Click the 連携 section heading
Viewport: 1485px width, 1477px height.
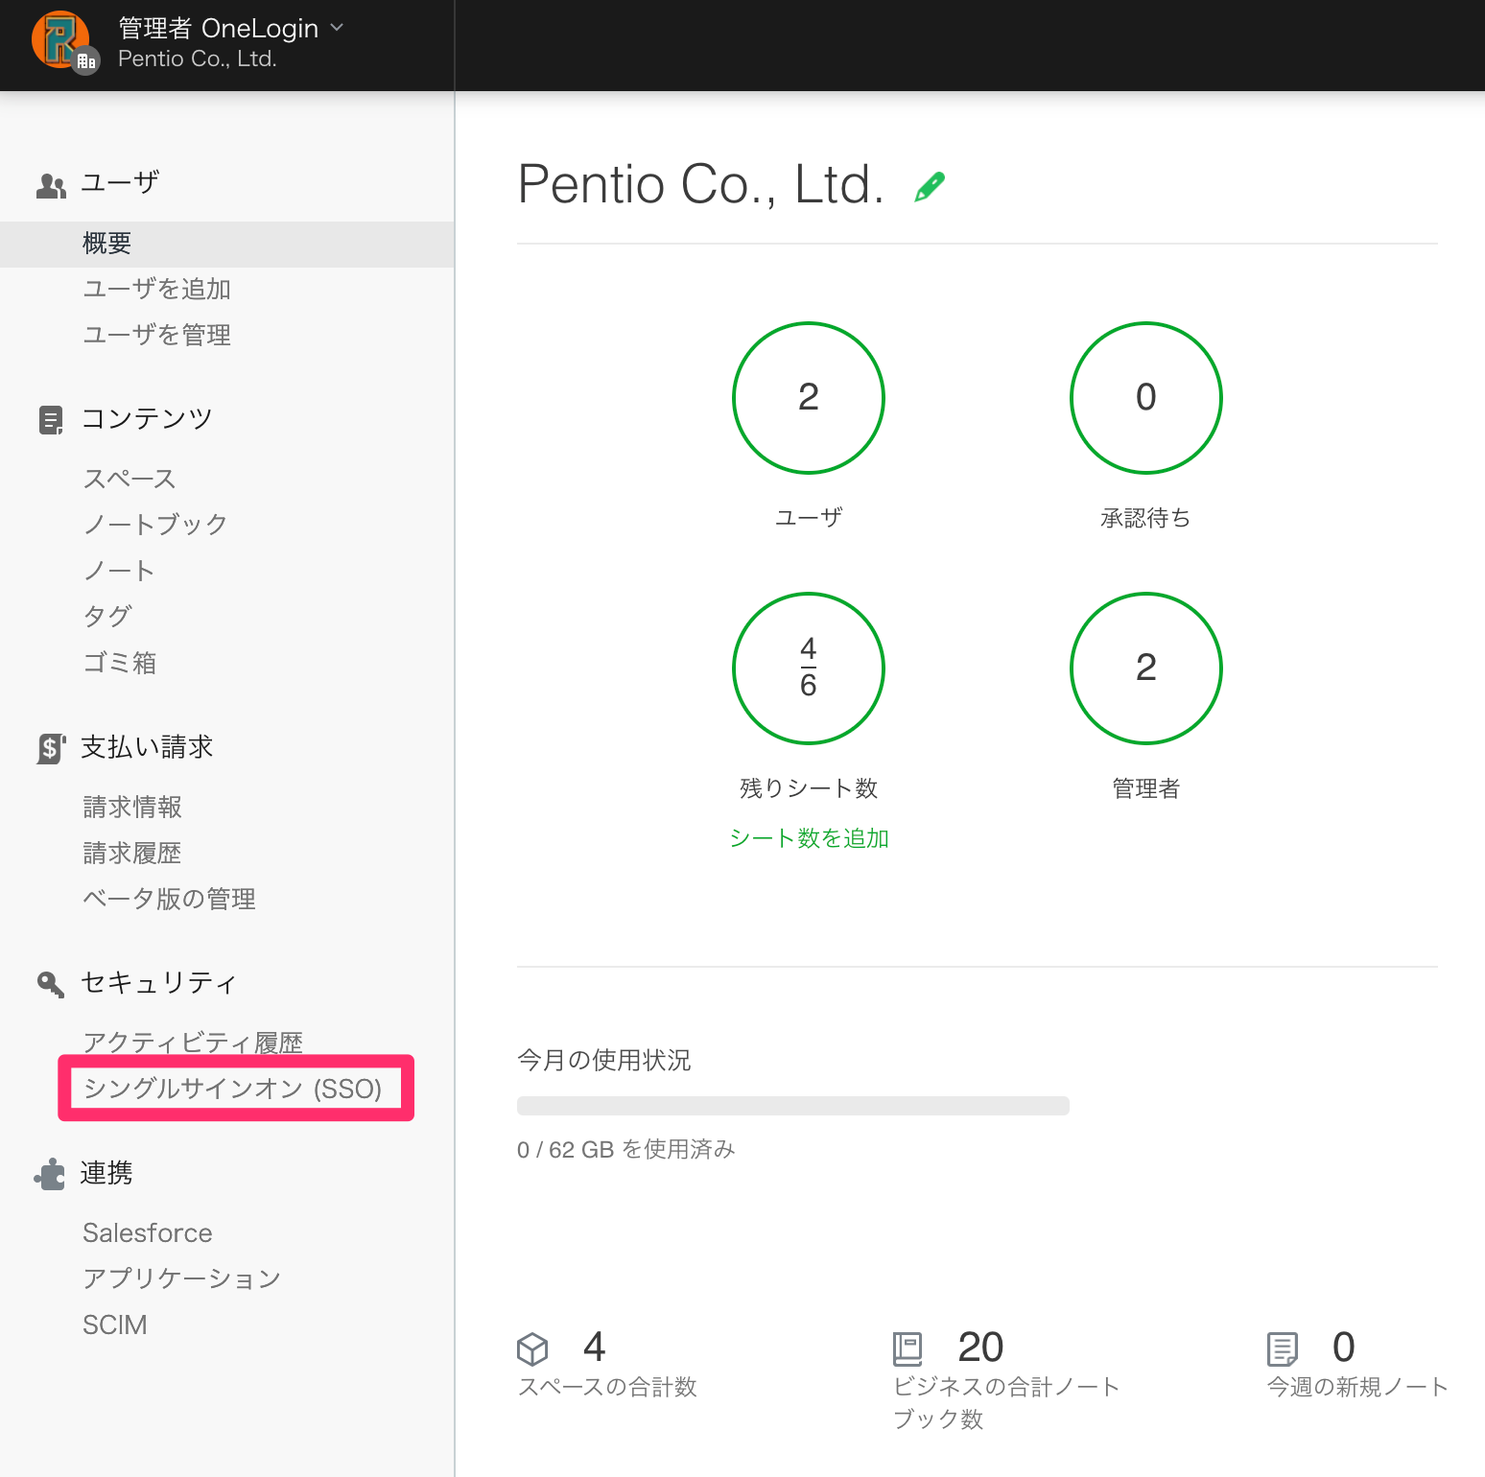pos(106,1173)
